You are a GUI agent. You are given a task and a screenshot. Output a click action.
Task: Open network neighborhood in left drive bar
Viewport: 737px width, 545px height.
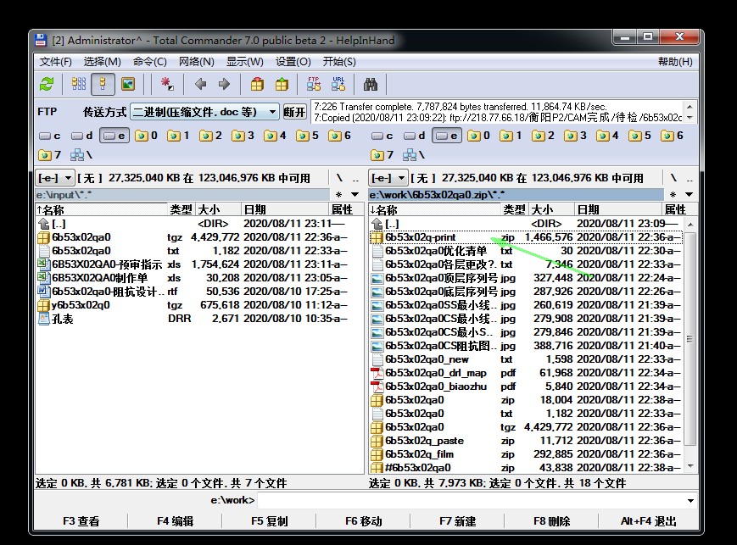coord(81,155)
